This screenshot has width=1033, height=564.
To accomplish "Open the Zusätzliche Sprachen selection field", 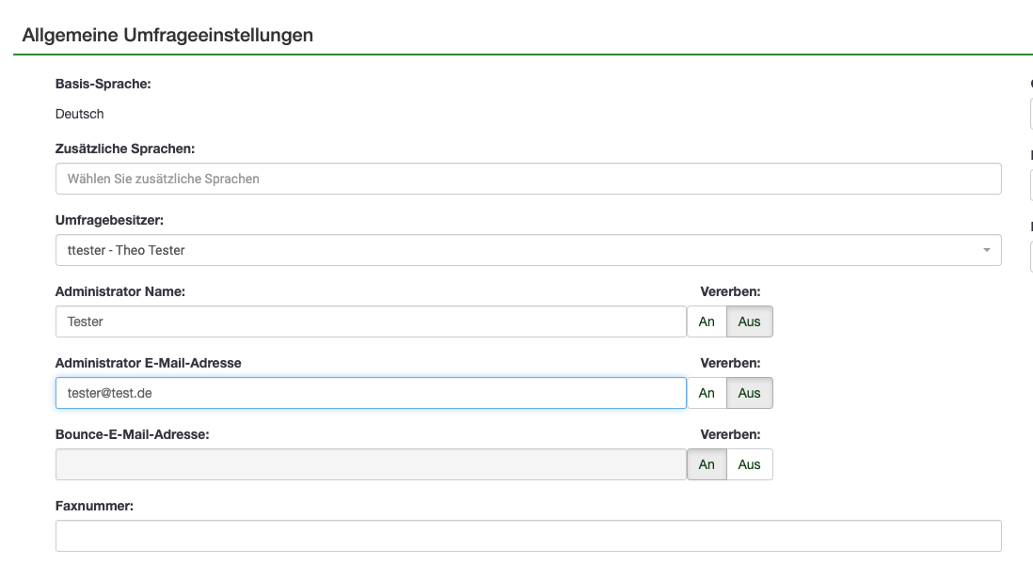I will click(528, 179).
